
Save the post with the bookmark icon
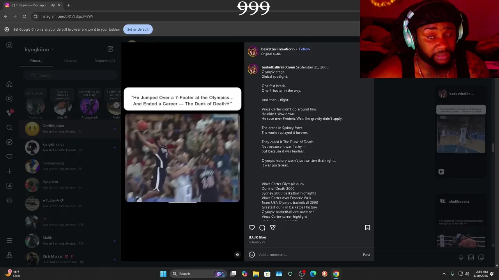[x=367, y=228]
